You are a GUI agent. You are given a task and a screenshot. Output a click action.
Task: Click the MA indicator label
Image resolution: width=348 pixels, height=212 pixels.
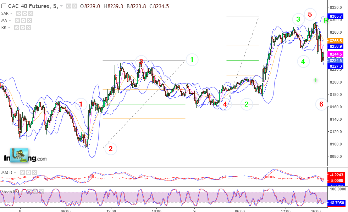4,21
